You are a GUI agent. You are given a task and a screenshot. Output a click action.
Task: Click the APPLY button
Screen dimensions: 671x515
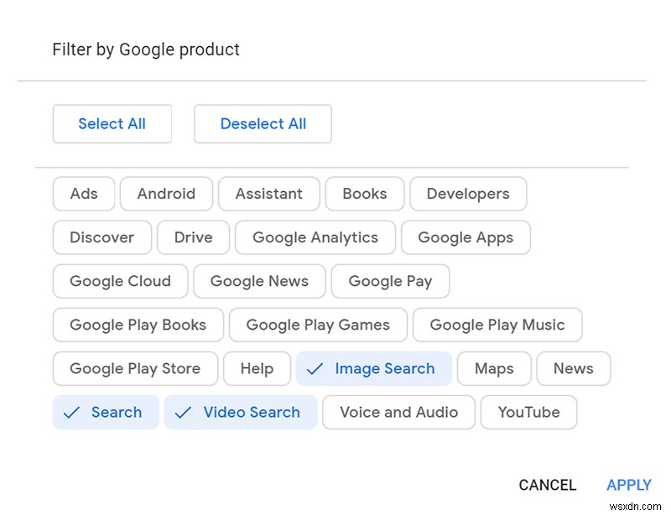point(629,485)
